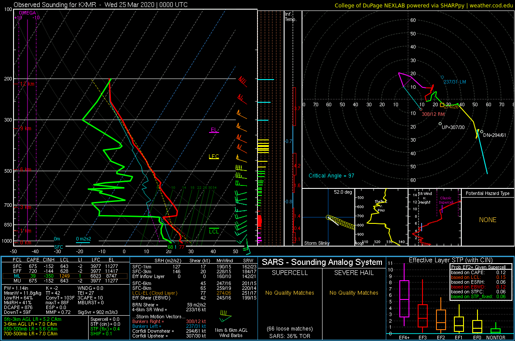Select the MU parcel row

(65, 282)
